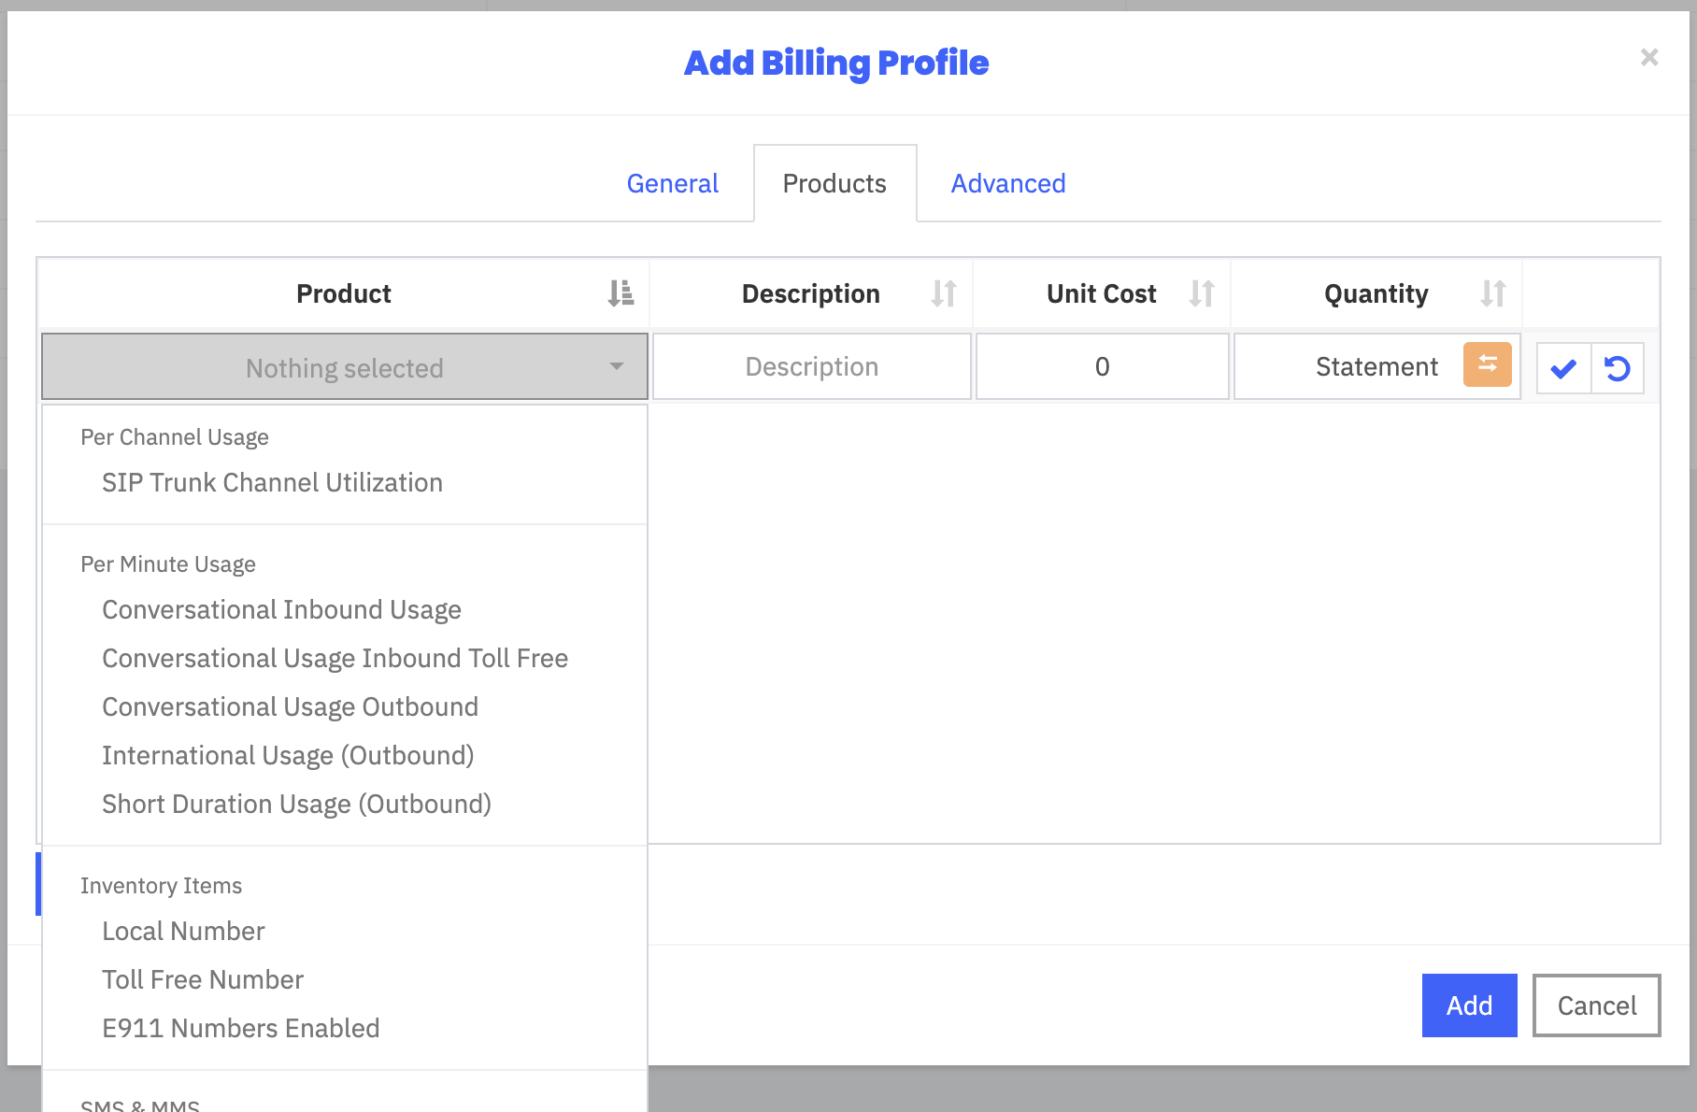1697x1112 pixels.
Task: Click the Quantity column header
Action: (1376, 293)
